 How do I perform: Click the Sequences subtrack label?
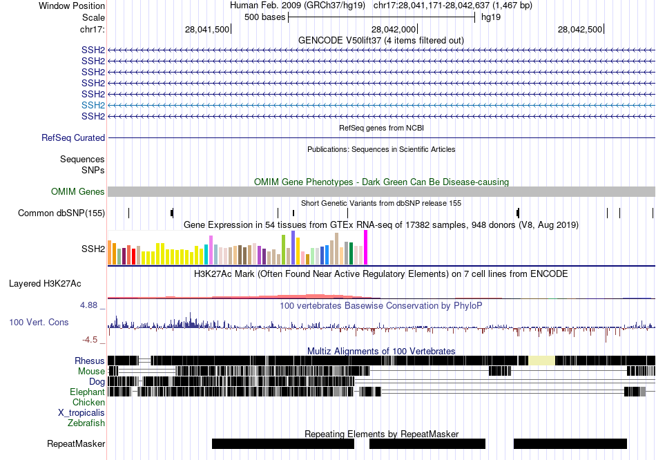(82, 159)
